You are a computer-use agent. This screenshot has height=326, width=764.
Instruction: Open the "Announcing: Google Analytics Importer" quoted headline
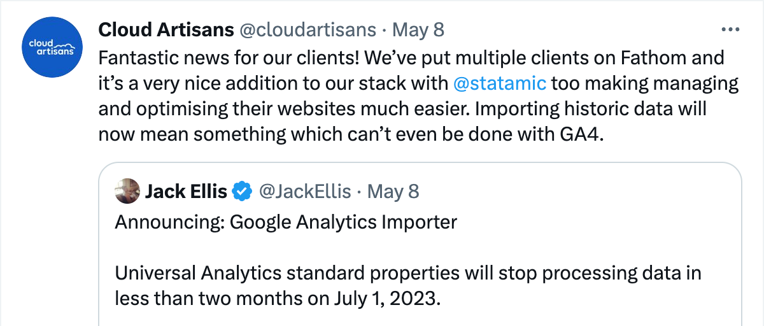pyautogui.click(x=286, y=222)
